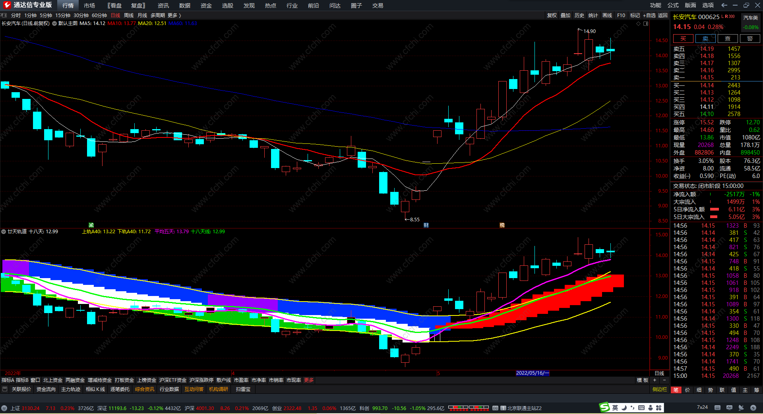Open the 选项 menu
Image resolution: width=763 pixels, height=414 pixels.
click(708, 5)
